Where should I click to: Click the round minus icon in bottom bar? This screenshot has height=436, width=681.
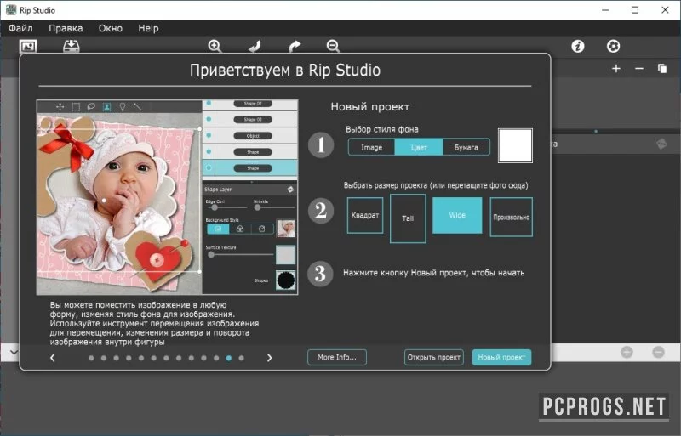658,352
